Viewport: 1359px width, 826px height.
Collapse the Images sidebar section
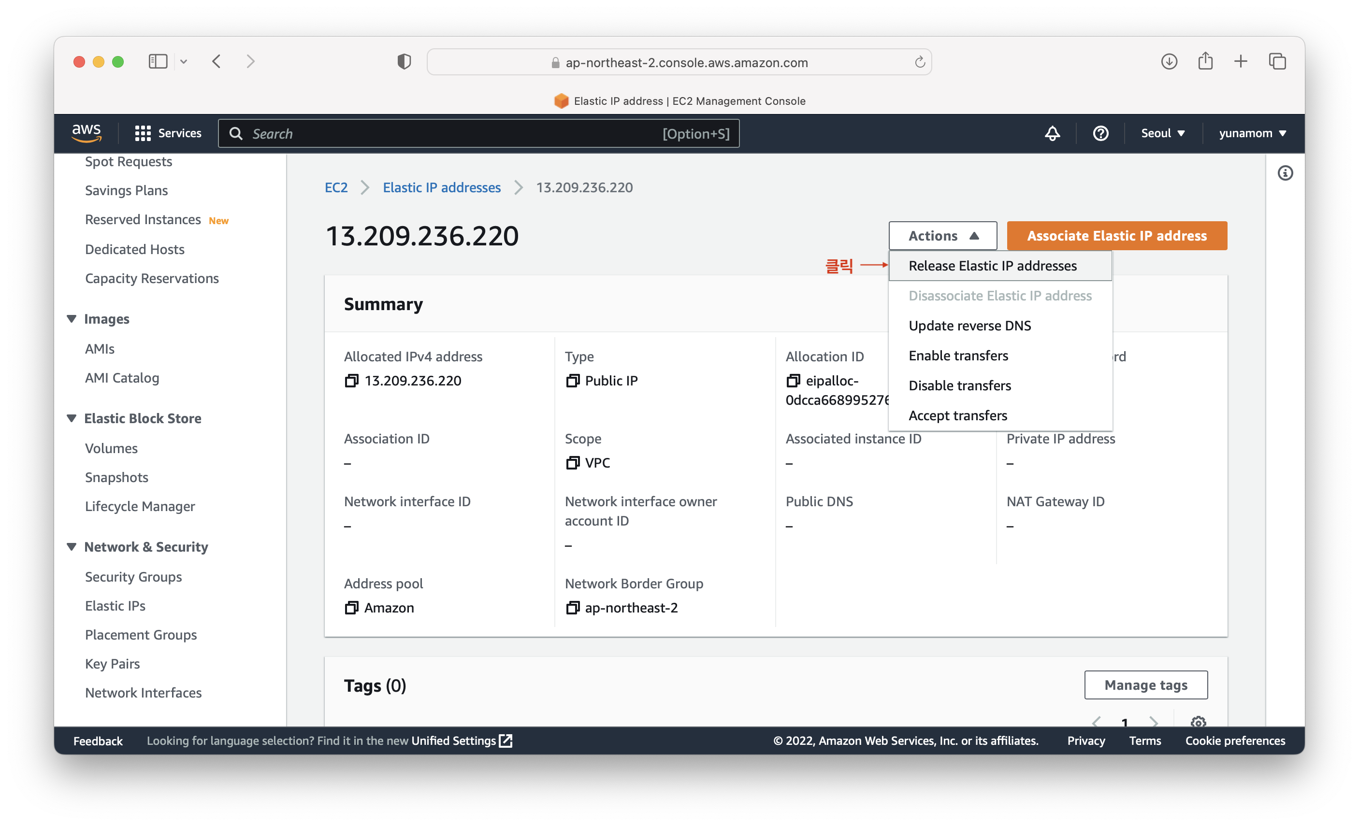click(72, 319)
